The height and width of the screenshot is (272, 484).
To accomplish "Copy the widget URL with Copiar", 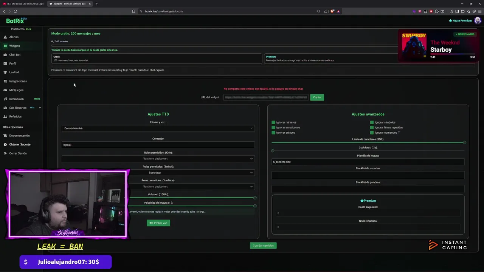I will point(317,97).
